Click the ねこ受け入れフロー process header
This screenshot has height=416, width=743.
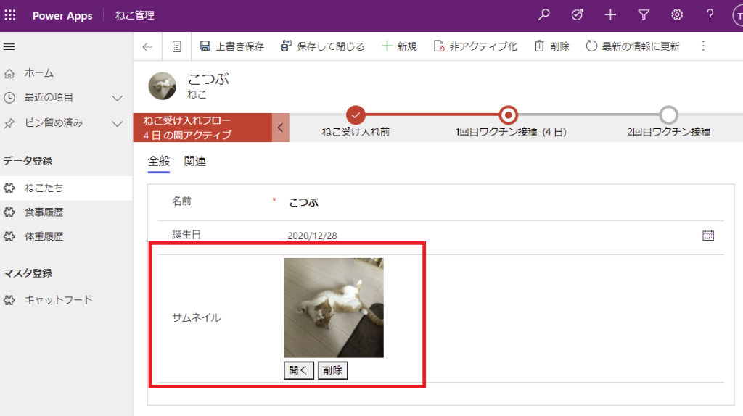pos(203,128)
